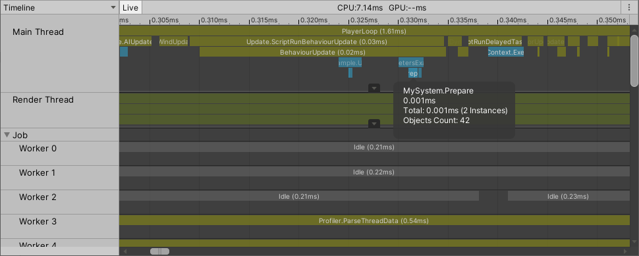Click the scroll up arrow
Viewport: 639px width, 256px height.
[x=634, y=30]
